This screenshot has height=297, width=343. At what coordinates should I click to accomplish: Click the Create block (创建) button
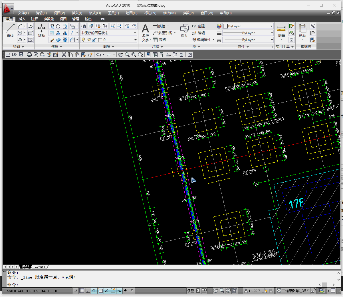[198, 26]
